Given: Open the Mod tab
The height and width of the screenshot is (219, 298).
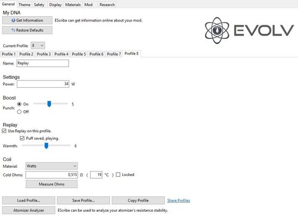Looking at the screenshot, I should [88, 5].
